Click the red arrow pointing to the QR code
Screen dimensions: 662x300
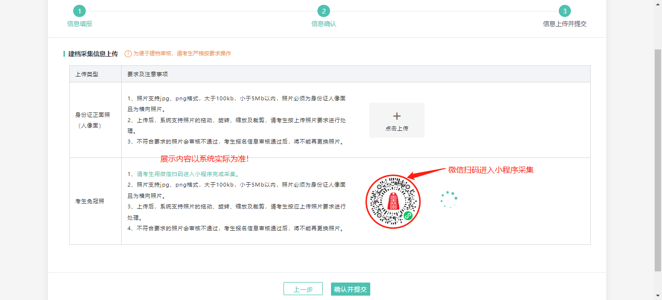click(426, 173)
